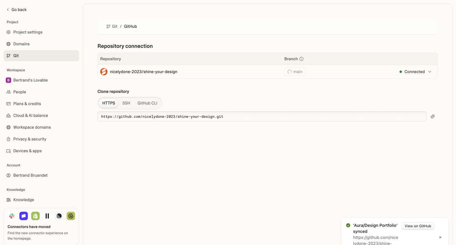This screenshot has width=456, height=245.
Task: Open the Devices & apps page
Action: tap(41, 151)
